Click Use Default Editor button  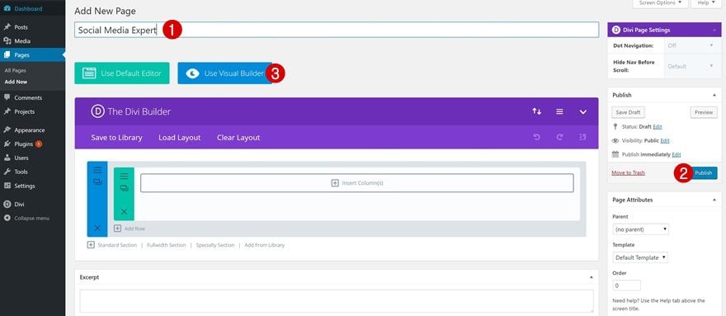coord(122,73)
